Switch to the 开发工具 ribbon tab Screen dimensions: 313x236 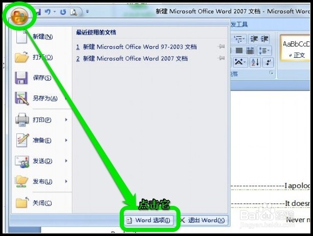[x=239, y=25]
